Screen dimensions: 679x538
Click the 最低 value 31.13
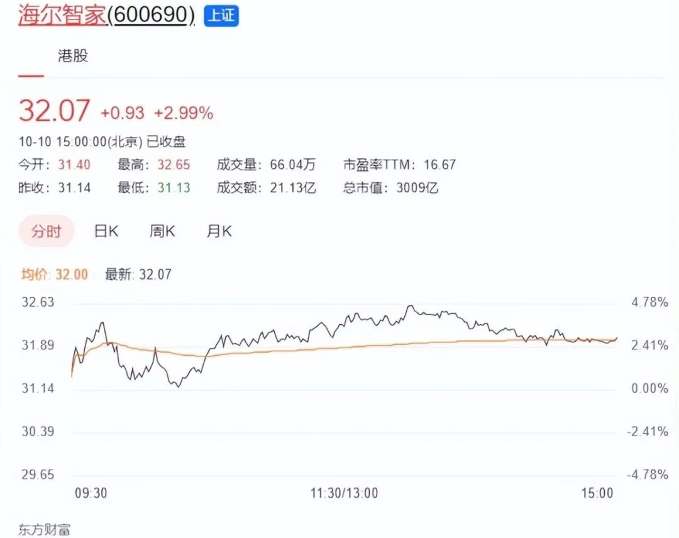click(174, 187)
